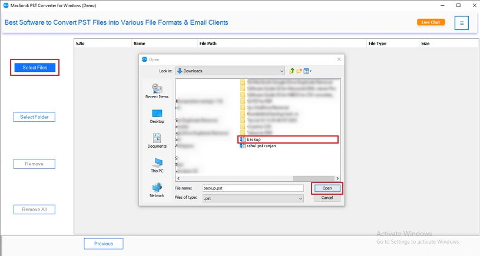Click the Remove button

pyautogui.click(x=34, y=164)
